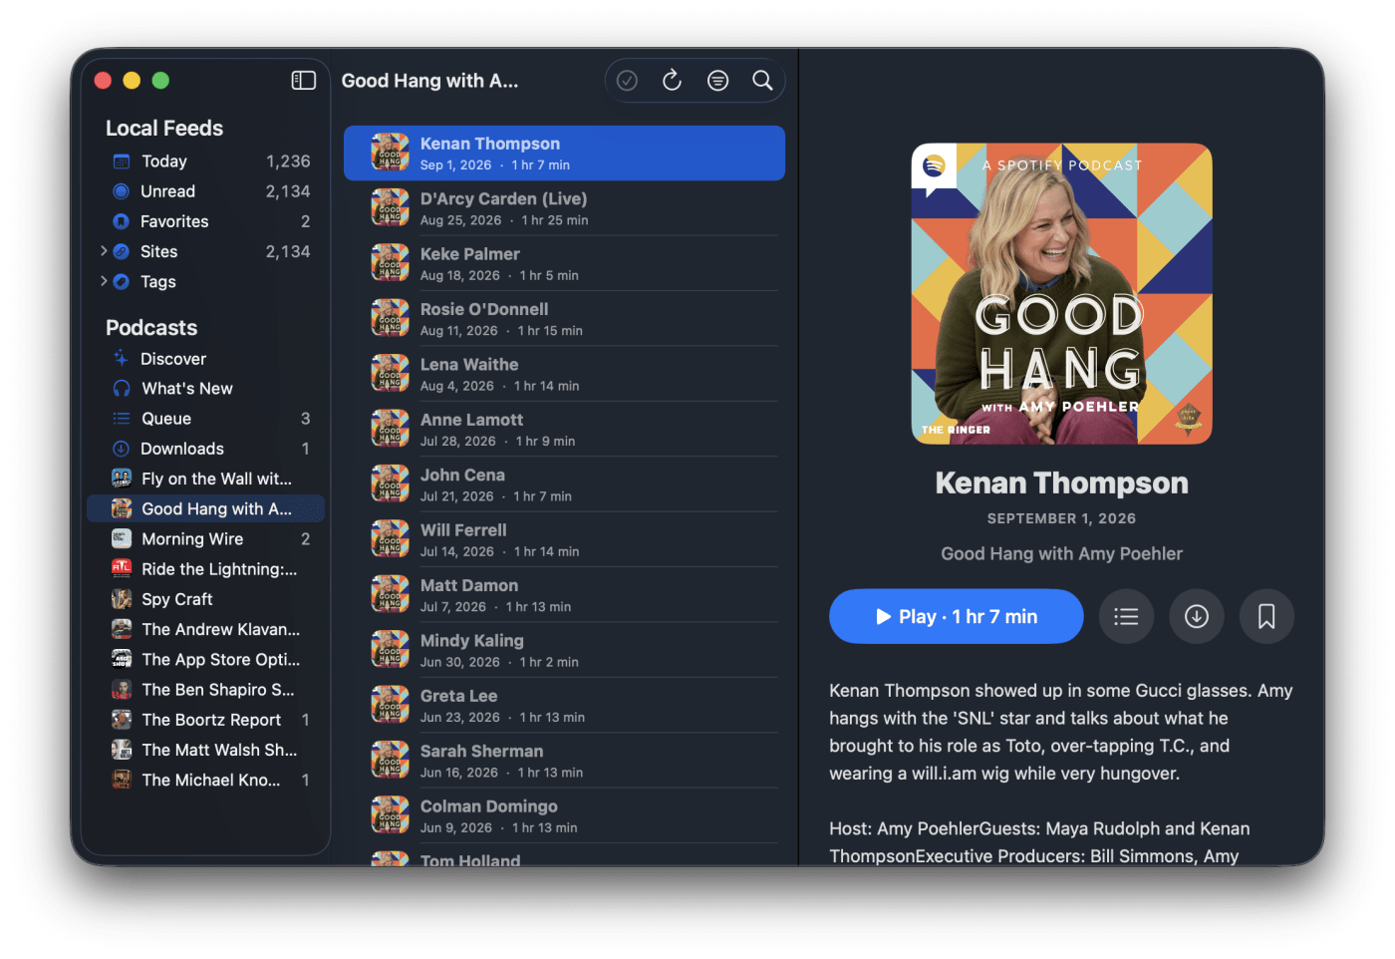
Task: Select Fly on the Wall podcast
Action: click(x=206, y=479)
